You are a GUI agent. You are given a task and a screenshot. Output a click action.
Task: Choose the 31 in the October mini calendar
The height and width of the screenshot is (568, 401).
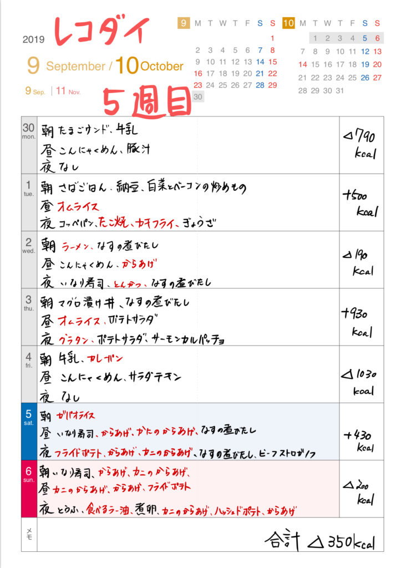(x=340, y=90)
